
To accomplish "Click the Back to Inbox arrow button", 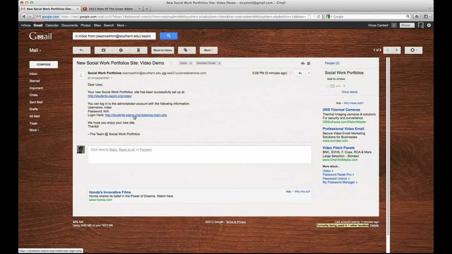I will point(81,50).
